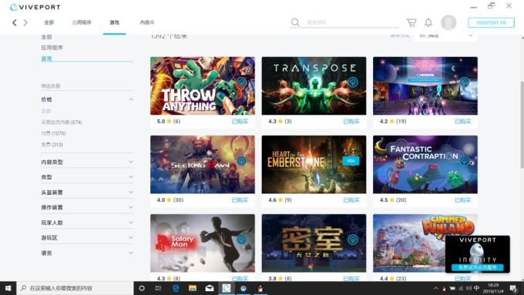Open the Transpose game thumbnail
524x295 pixels.
314,85
